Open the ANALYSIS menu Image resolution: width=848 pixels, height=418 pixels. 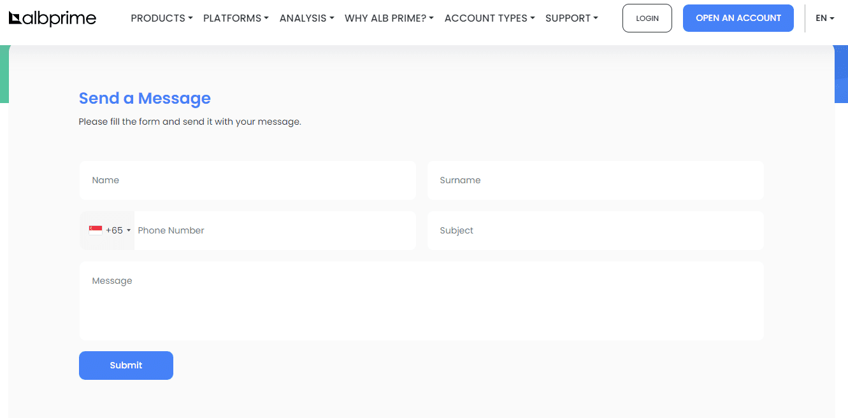pyautogui.click(x=306, y=18)
